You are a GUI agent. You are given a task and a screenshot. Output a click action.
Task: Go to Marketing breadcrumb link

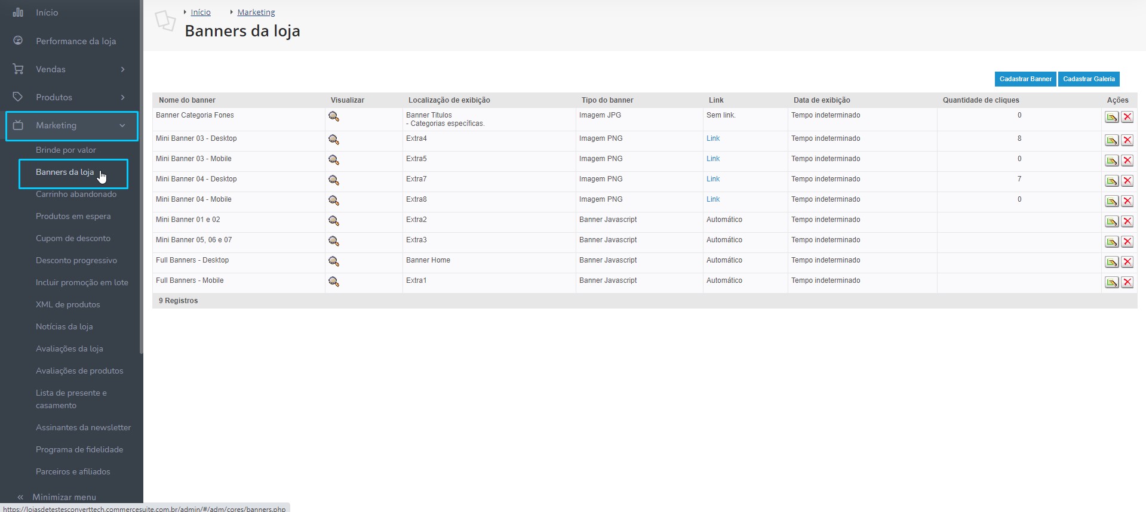pos(256,13)
